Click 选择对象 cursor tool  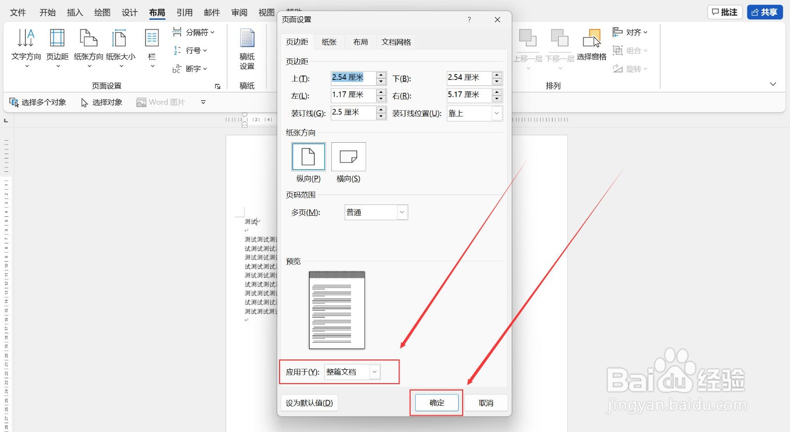[x=102, y=102]
